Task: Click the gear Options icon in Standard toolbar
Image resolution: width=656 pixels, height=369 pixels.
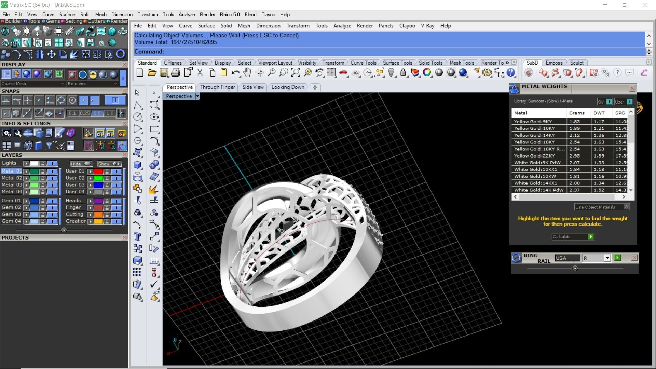Action: (x=487, y=72)
